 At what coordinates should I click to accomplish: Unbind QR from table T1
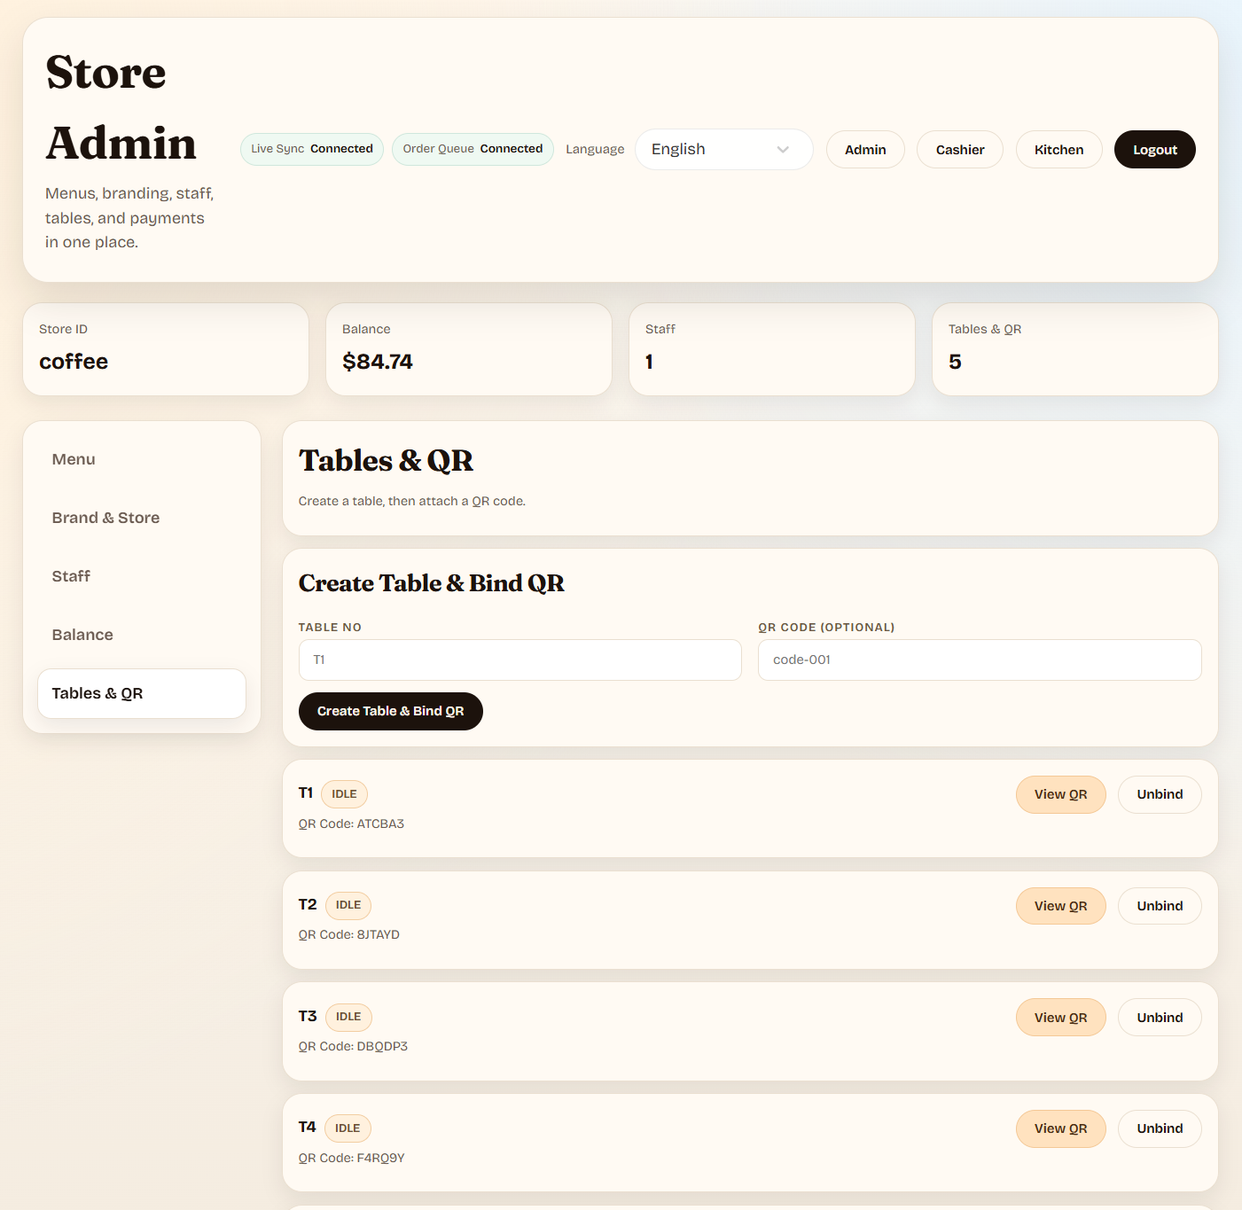tap(1160, 794)
